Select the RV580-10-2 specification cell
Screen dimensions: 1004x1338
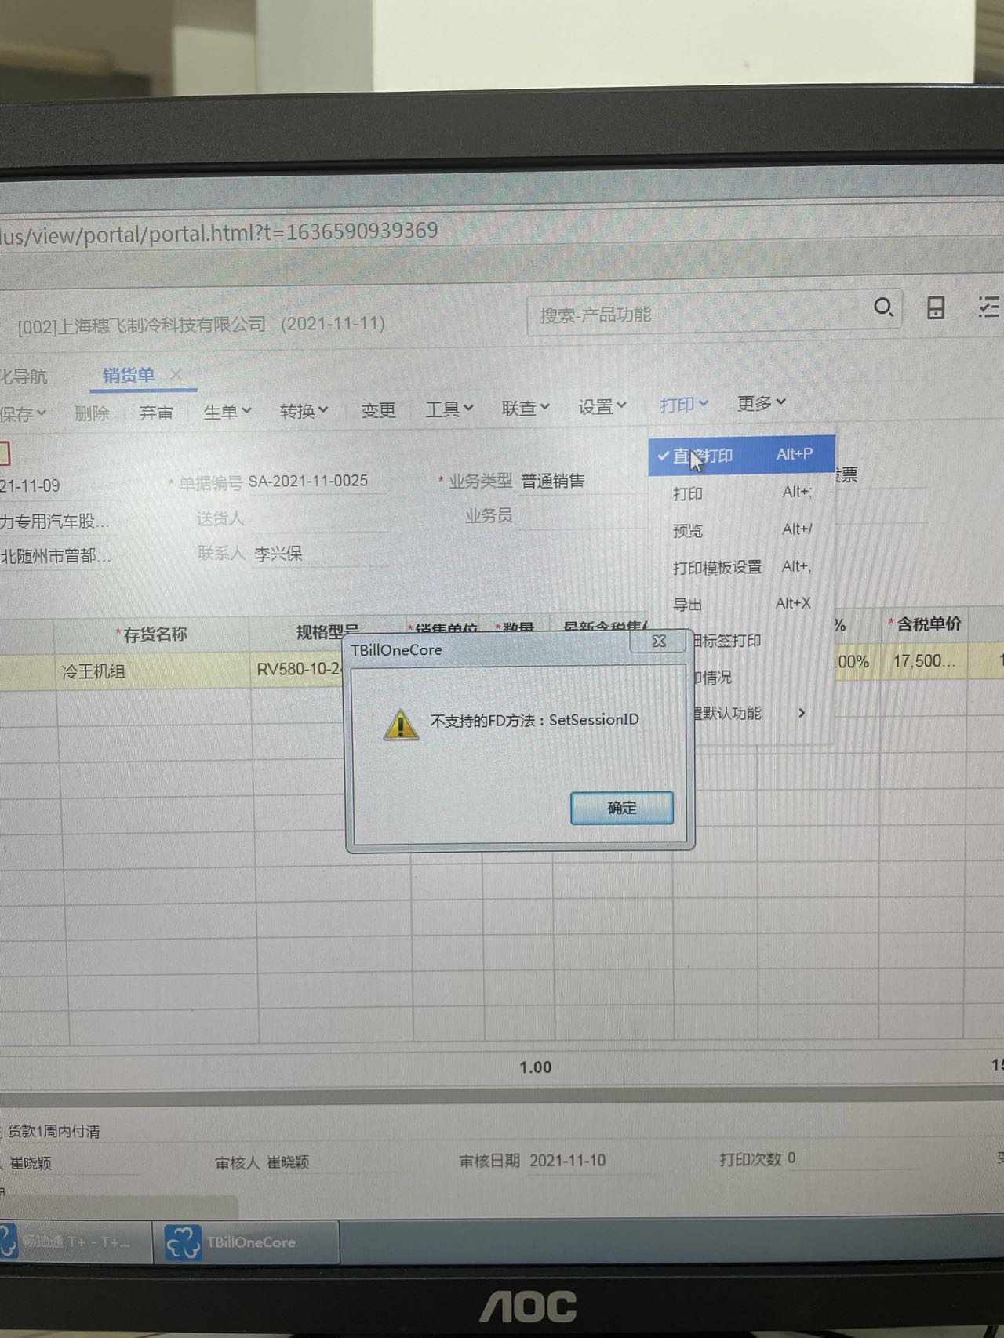(298, 669)
